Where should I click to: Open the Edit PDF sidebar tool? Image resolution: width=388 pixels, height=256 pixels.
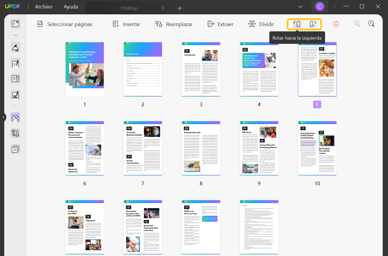pyautogui.click(x=15, y=63)
